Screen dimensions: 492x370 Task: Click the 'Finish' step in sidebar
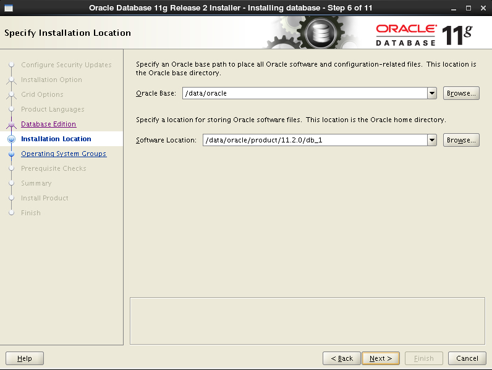click(31, 213)
